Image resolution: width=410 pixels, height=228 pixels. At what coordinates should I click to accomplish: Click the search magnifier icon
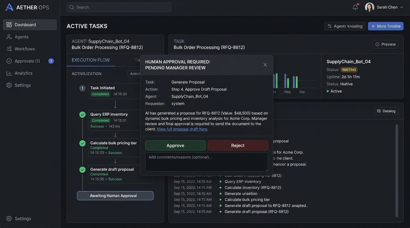[72, 7]
